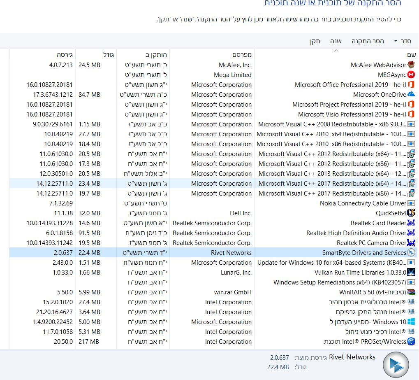Select the Microsoft Visual C++ 2017 Redistributable (x64) row
The width and height of the screenshot is (419, 380).
[x=213, y=184]
